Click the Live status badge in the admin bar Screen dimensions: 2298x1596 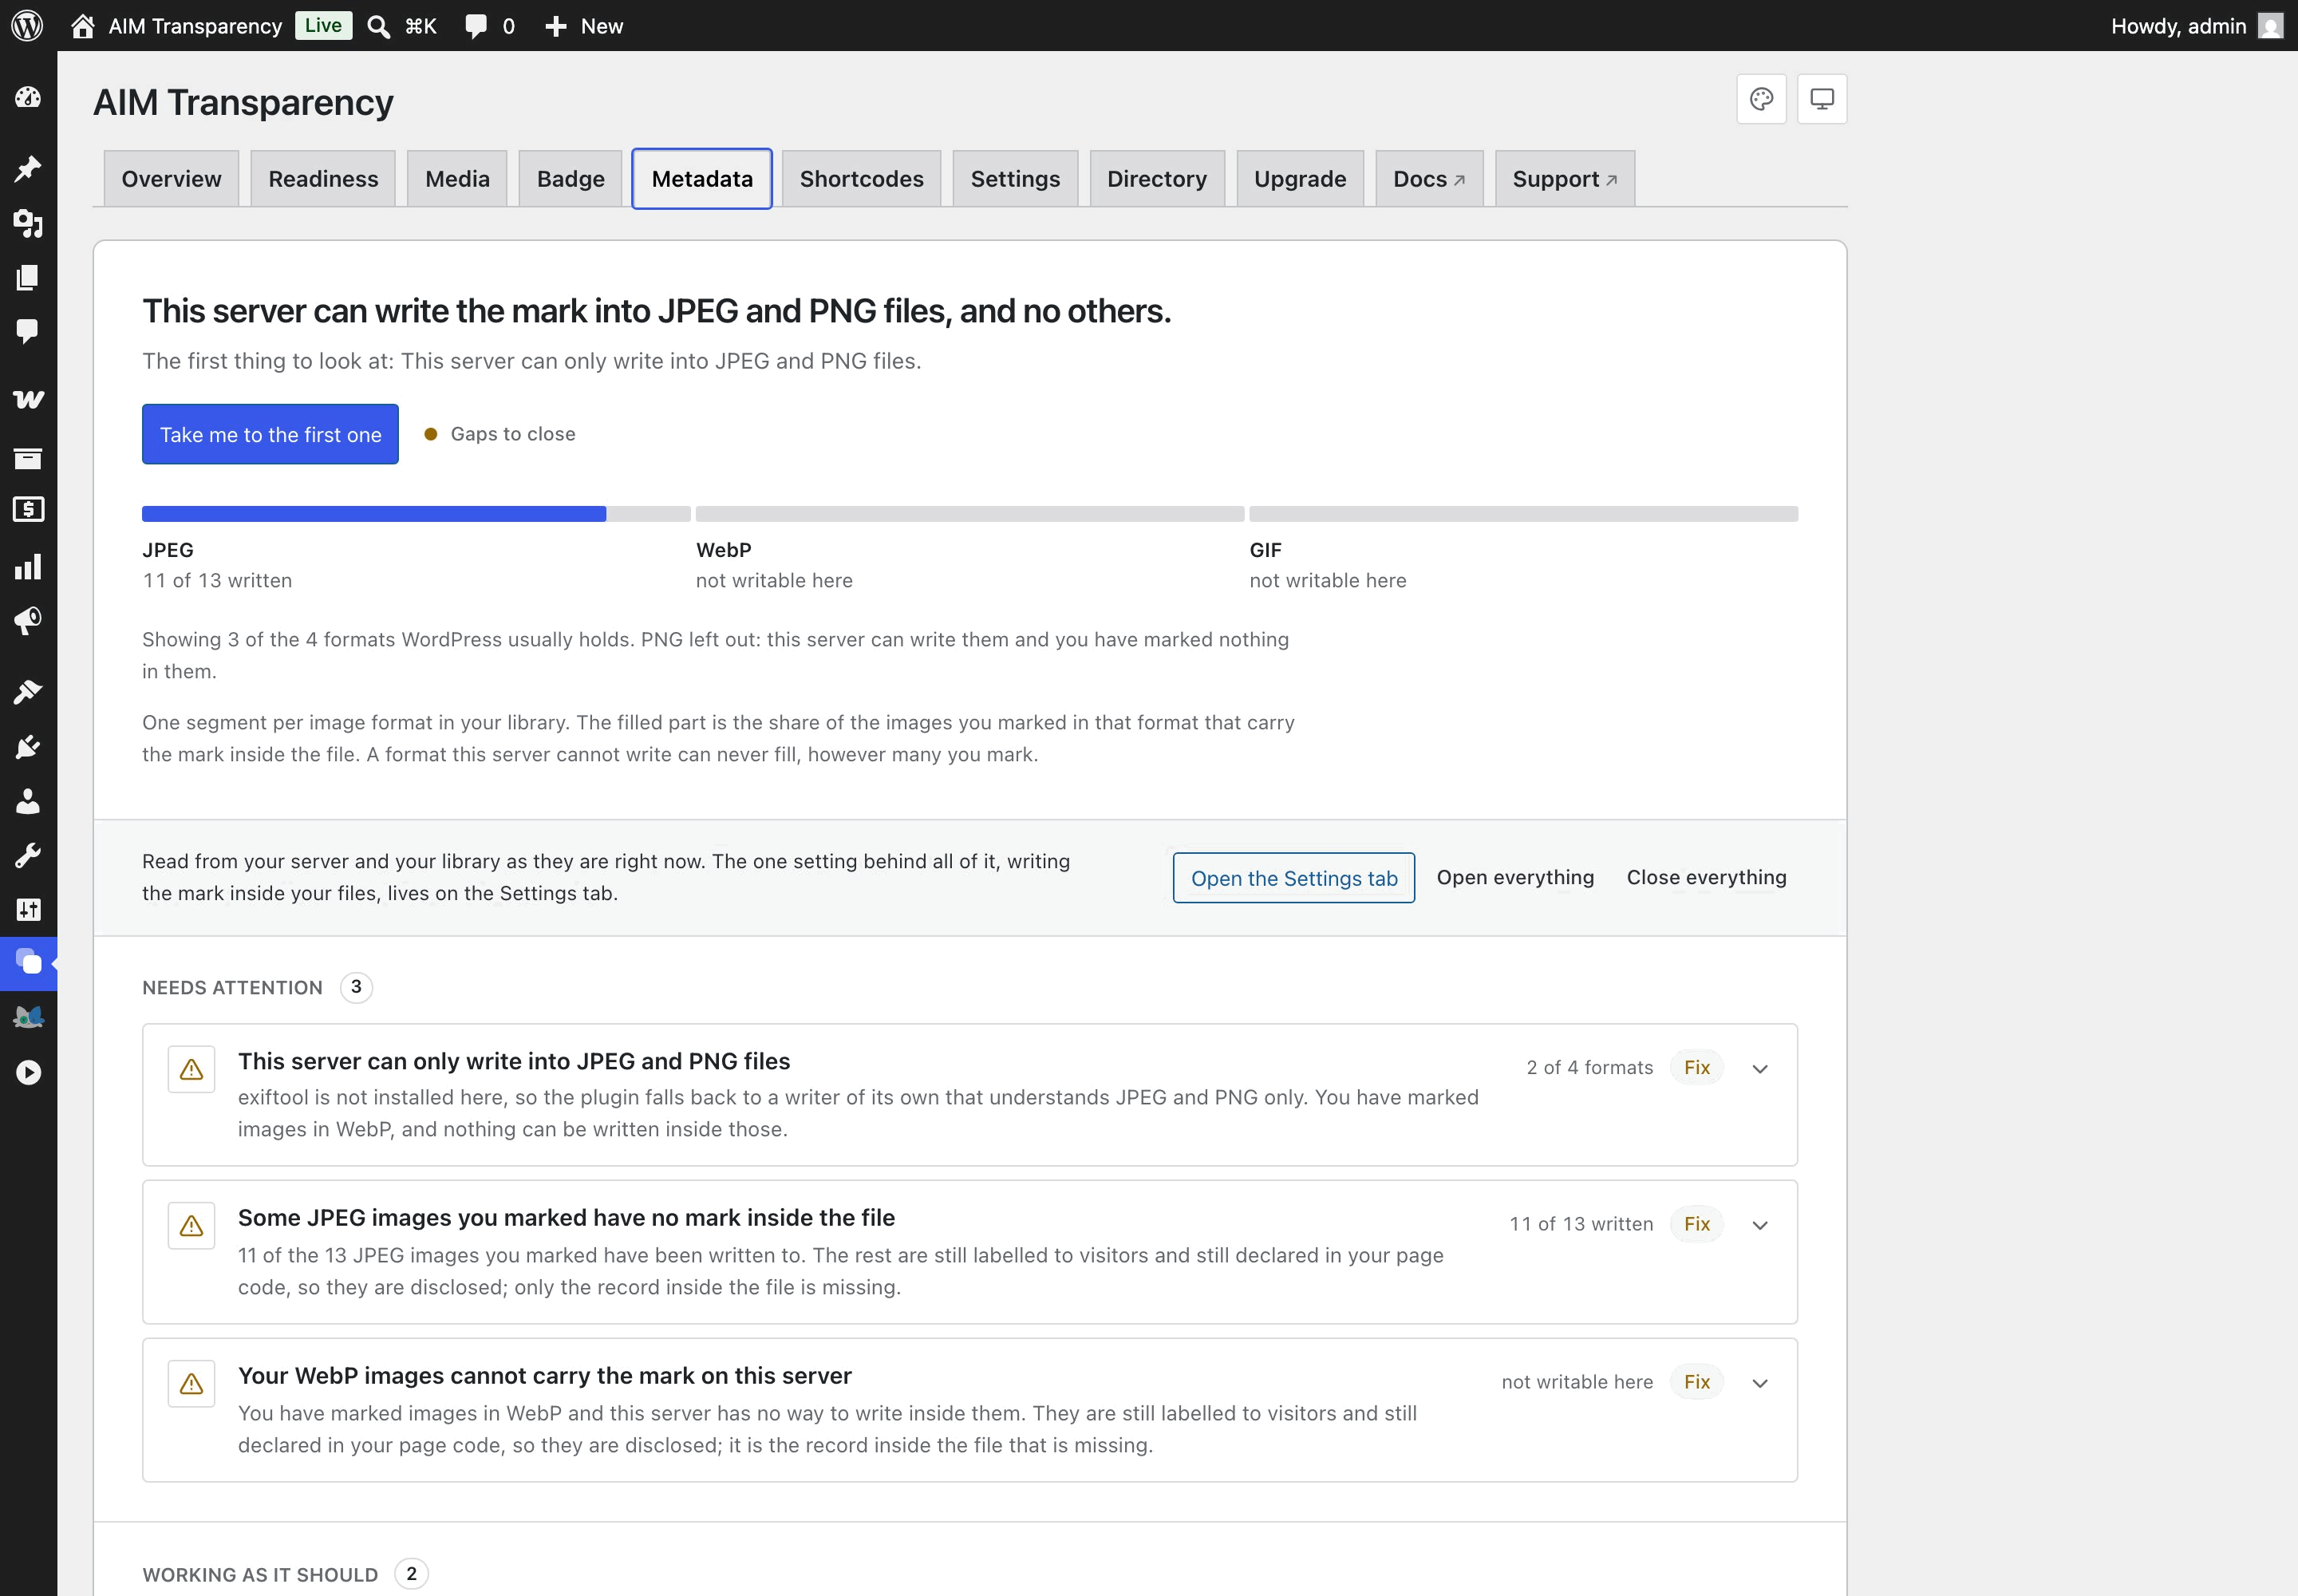(x=323, y=26)
